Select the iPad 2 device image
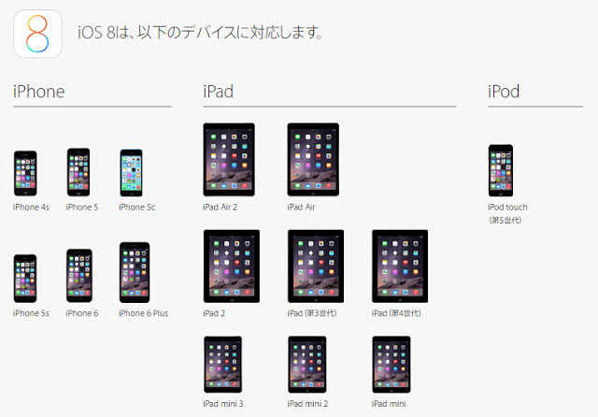598x417 pixels. click(232, 266)
